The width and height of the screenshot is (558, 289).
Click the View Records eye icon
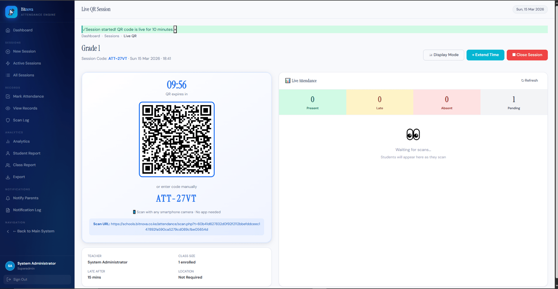pyautogui.click(x=8, y=108)
